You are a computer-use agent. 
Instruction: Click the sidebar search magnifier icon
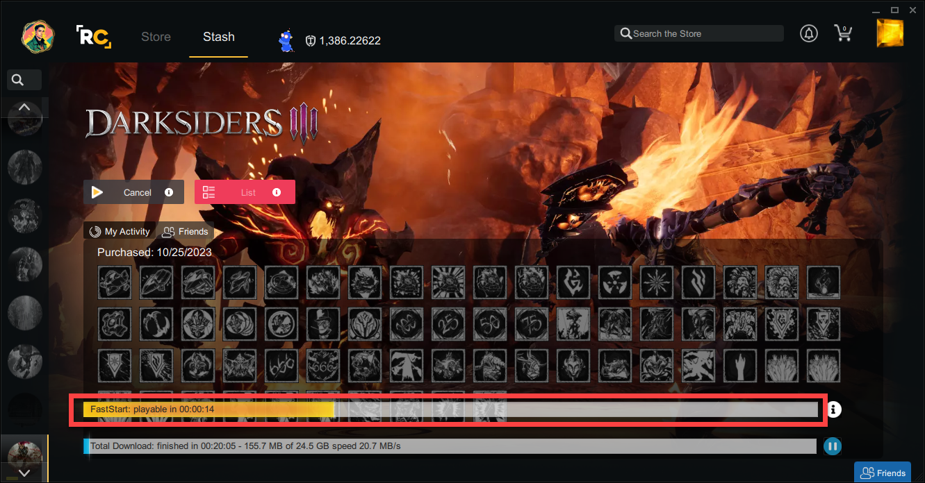tap(19, 80)
